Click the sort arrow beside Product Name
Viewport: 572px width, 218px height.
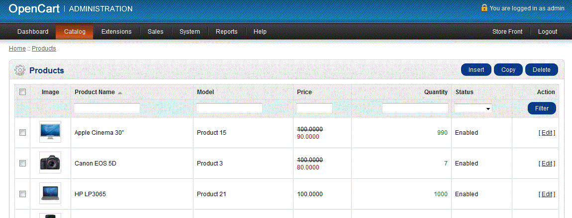click(120, 93)
